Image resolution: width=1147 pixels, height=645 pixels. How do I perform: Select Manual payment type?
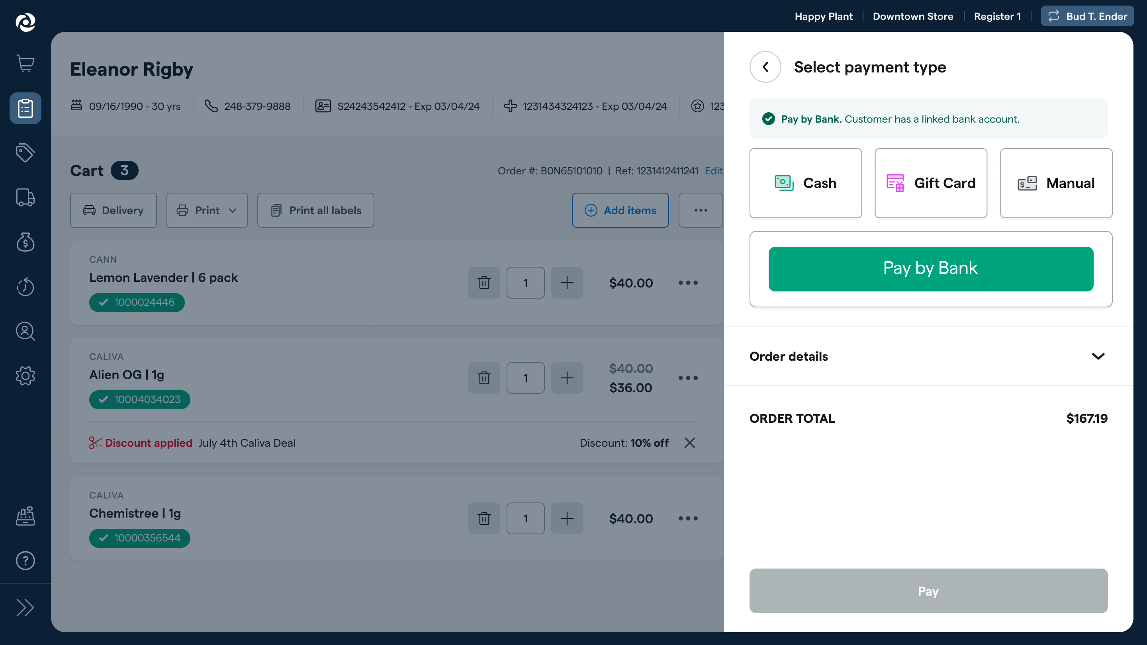pyautogui.click(x=1056, y=183)
